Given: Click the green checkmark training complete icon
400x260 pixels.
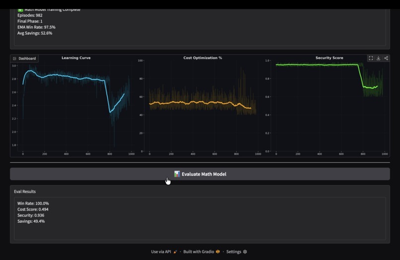Looking at the screenshot, I should tap(20, 10).
